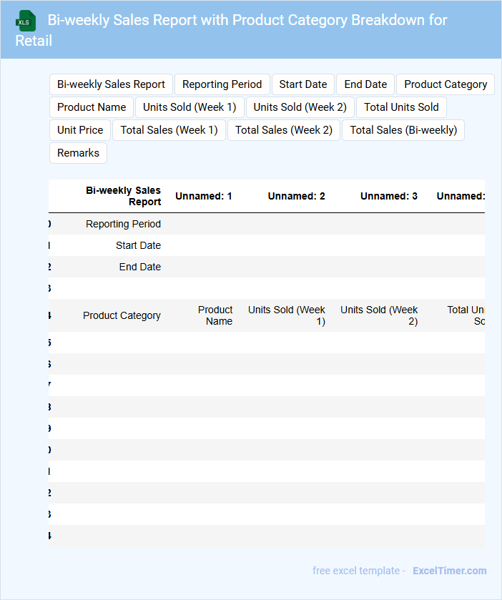Click the Total Units Sold tag
502x600 pixels.
pos(401,107)
